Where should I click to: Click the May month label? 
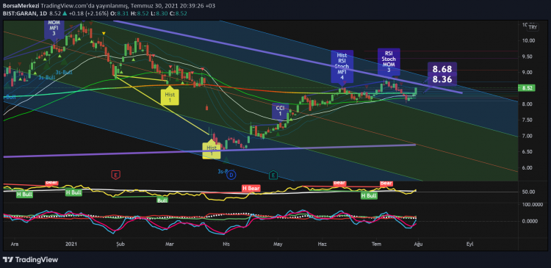[x=278, y=244]
